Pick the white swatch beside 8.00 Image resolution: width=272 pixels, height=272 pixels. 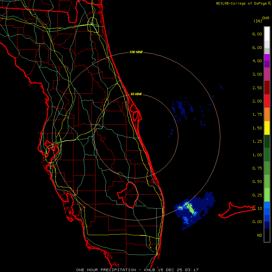click(267, 34)
